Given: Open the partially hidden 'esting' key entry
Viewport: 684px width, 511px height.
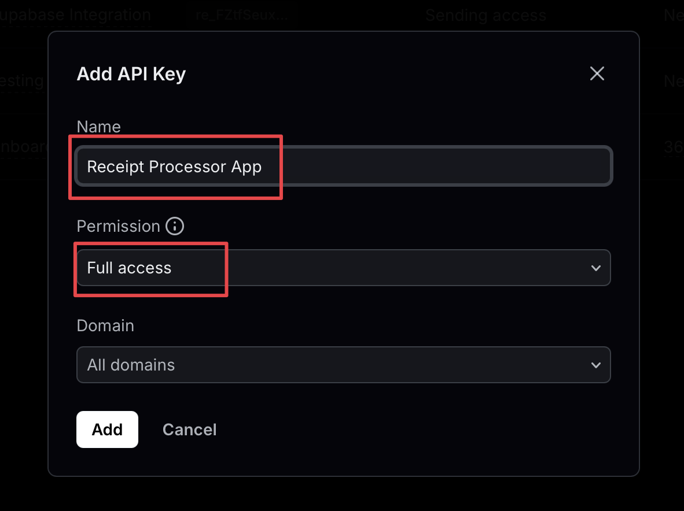Looking at the screenshot, I should (22, 81).
